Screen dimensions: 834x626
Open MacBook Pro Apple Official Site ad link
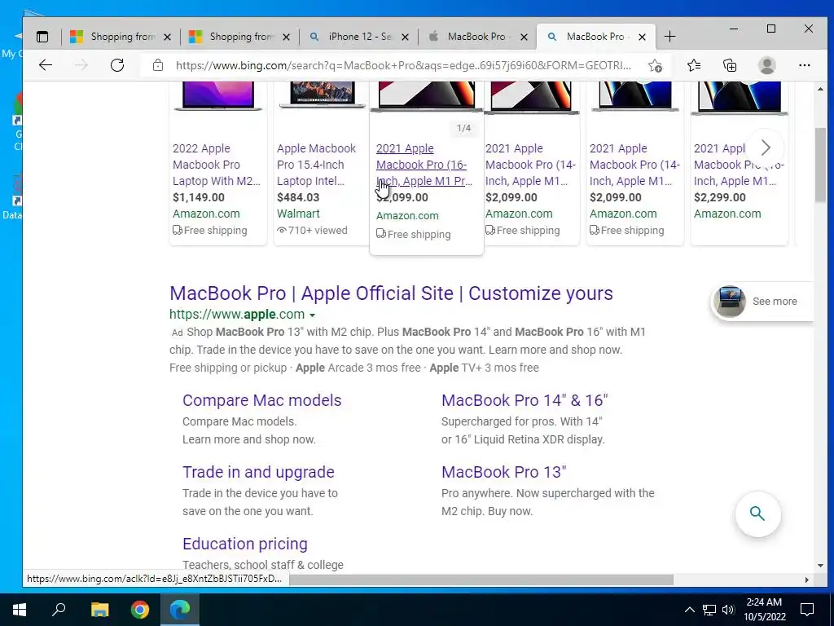tap(391, 293)
